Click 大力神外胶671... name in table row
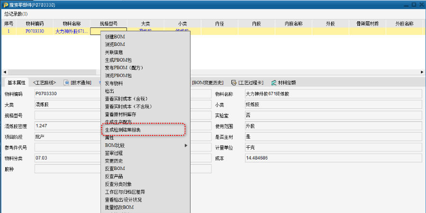The image size is (426, 213). pos(72,31)
